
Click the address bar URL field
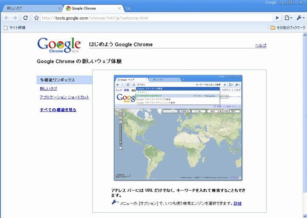(157, 18)
